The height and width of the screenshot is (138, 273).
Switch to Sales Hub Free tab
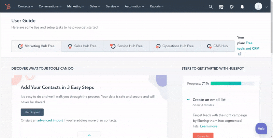(82, 46)
